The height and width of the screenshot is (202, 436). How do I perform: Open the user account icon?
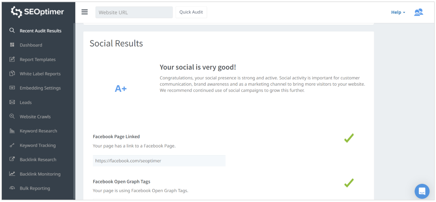pos(419,12)
